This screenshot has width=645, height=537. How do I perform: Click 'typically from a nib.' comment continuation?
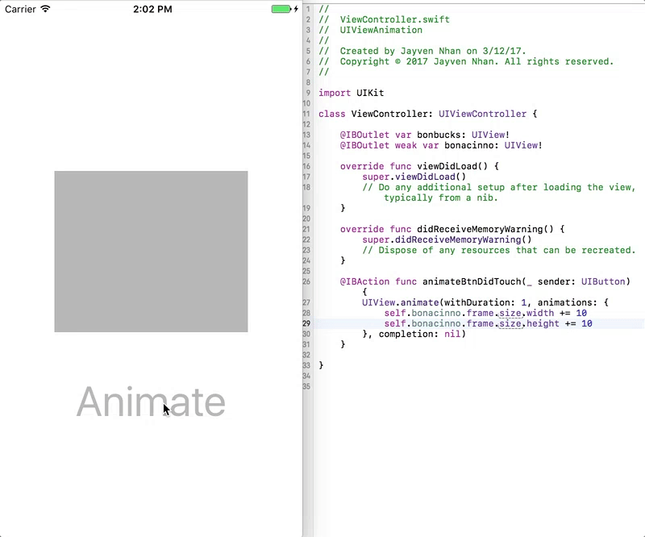441,198
